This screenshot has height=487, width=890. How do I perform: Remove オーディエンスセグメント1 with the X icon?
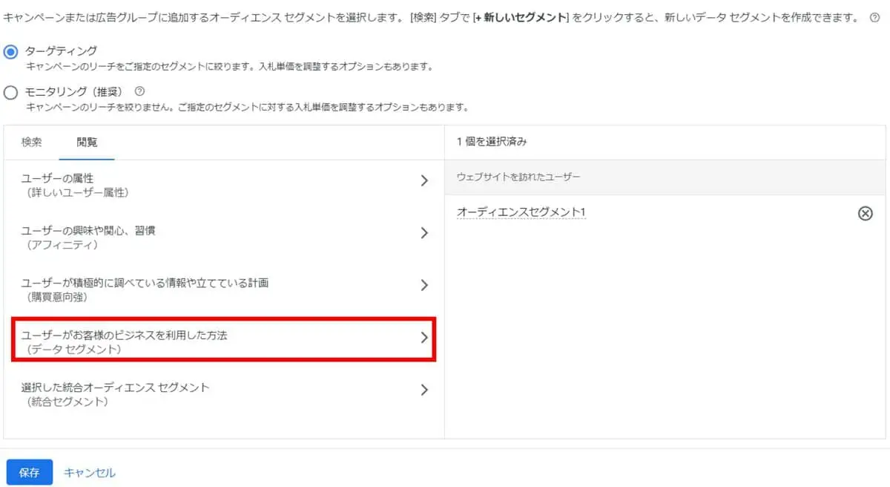coord(865,214)
